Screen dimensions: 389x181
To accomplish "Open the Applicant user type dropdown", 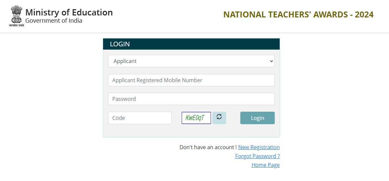I will click(191, 61).
